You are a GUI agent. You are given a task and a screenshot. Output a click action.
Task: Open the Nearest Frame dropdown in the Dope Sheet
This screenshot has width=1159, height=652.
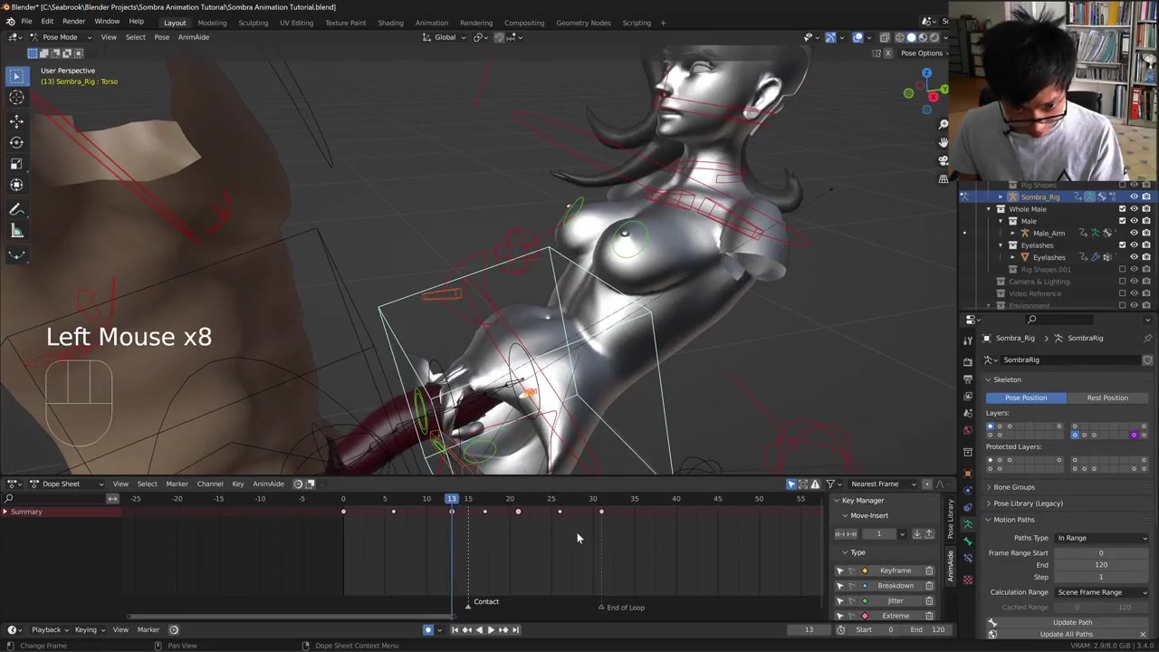click(878, 484)
